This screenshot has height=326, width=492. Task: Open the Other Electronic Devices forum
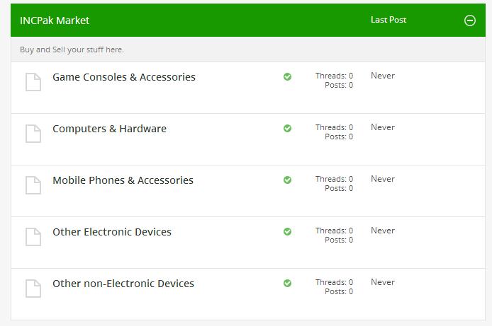pyautogui.click(x=112, y=232)
